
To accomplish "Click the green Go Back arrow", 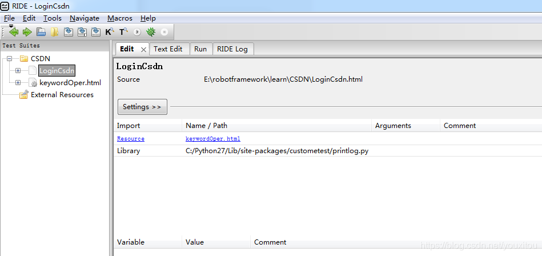I will tap(14, 32).
